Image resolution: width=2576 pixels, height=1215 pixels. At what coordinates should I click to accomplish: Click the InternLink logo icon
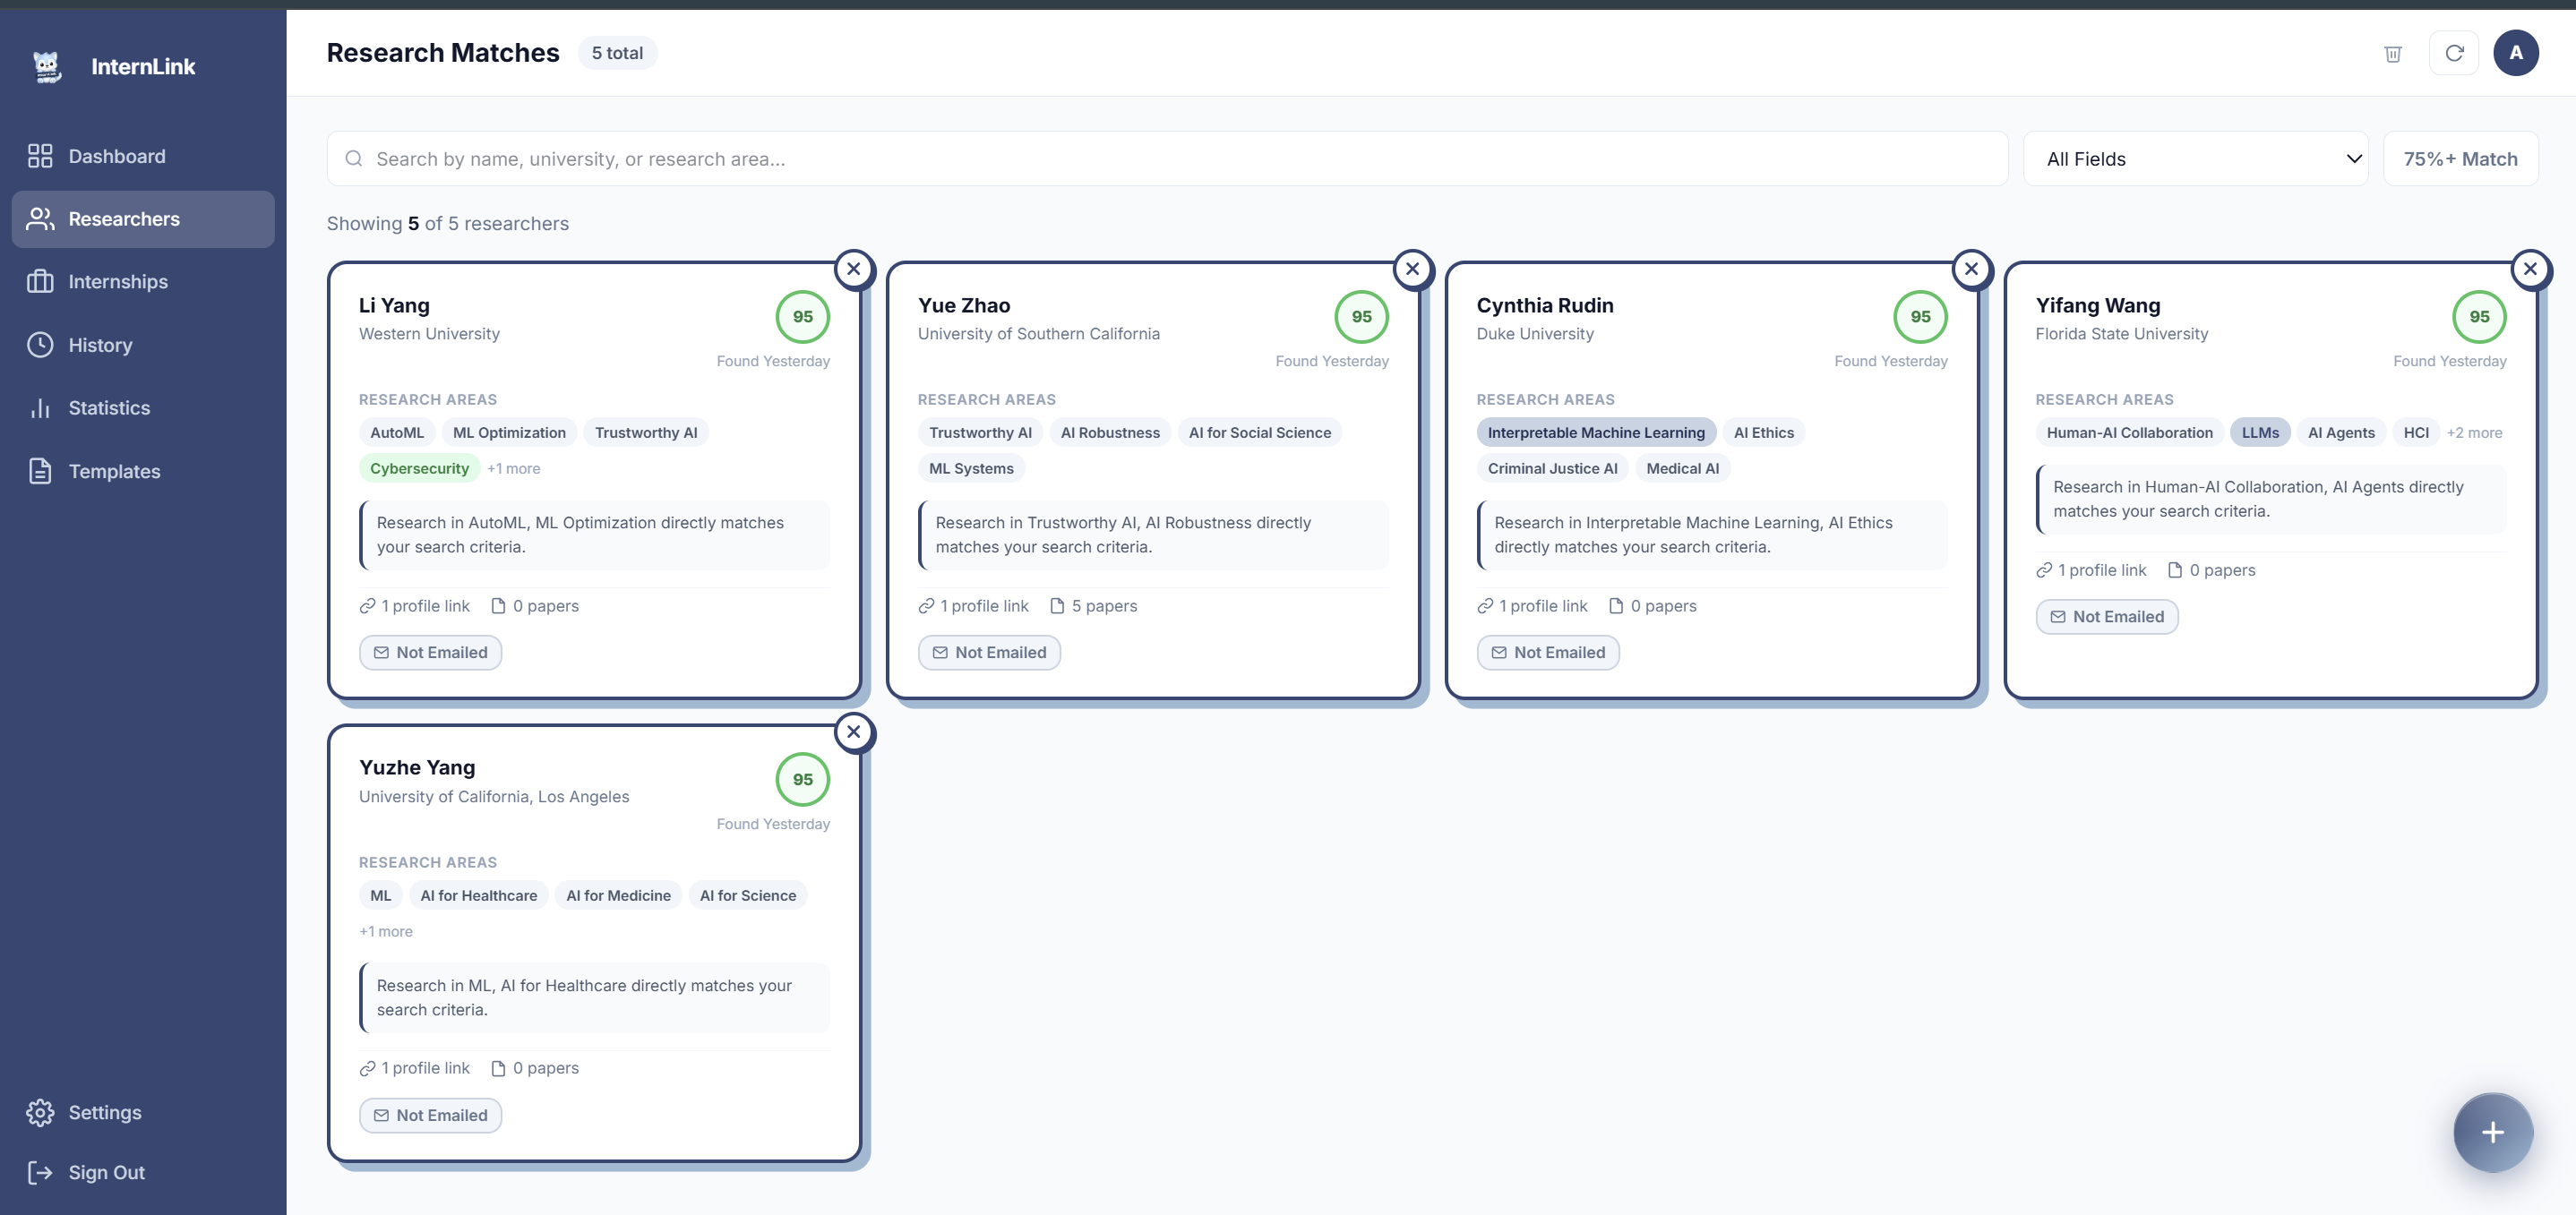click(x=47, y=66)
